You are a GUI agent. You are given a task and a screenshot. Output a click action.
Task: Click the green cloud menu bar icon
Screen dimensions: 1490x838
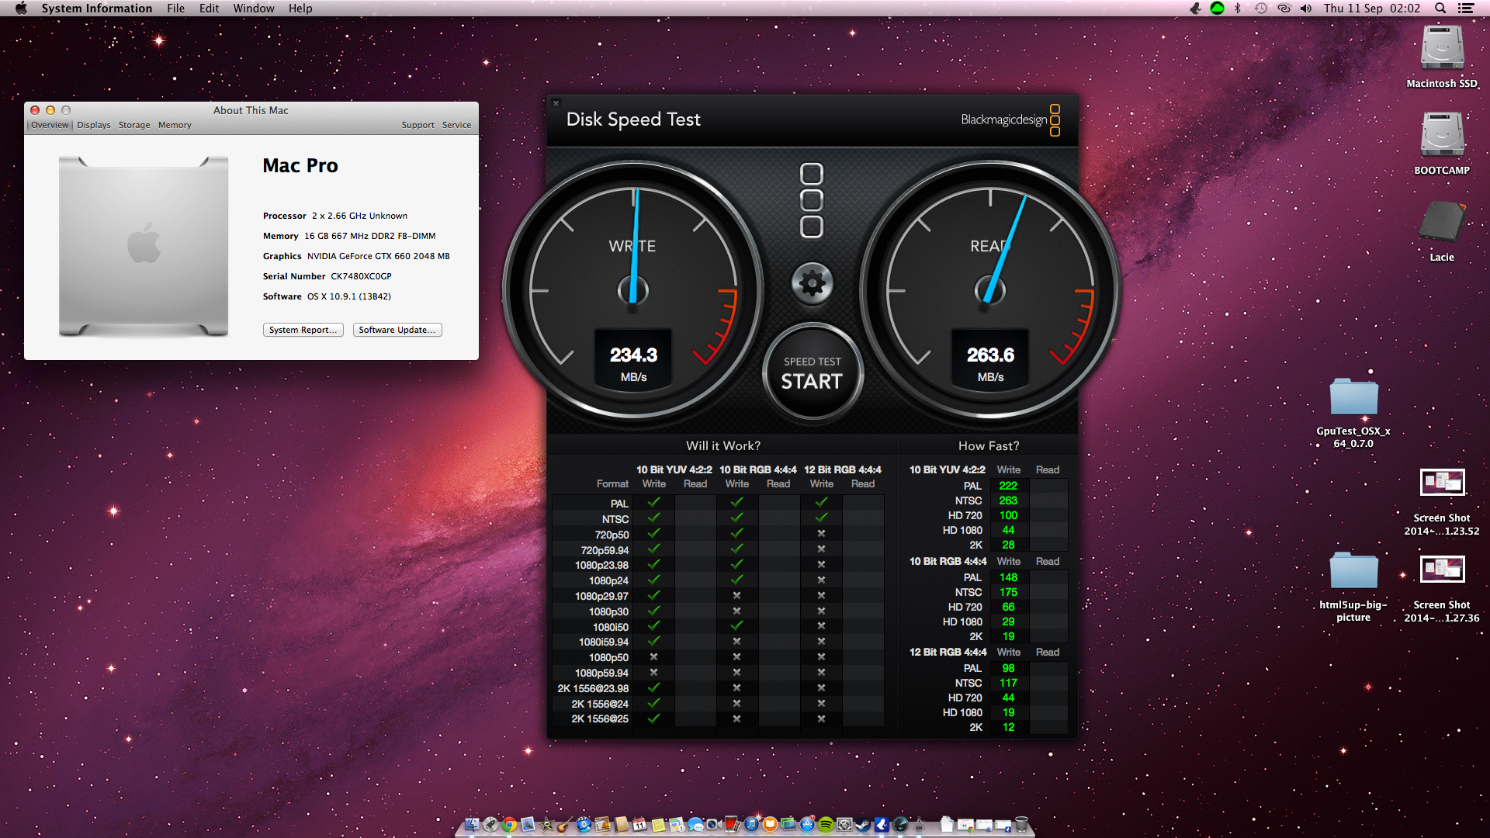1217,8
